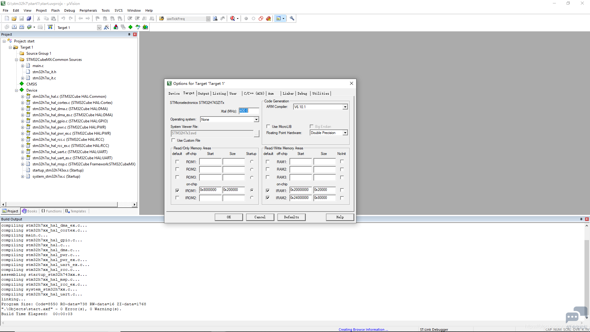Click OK in Options dialog
The height and width of the screenshot is (332, 590).
click(x=229, y=217)
